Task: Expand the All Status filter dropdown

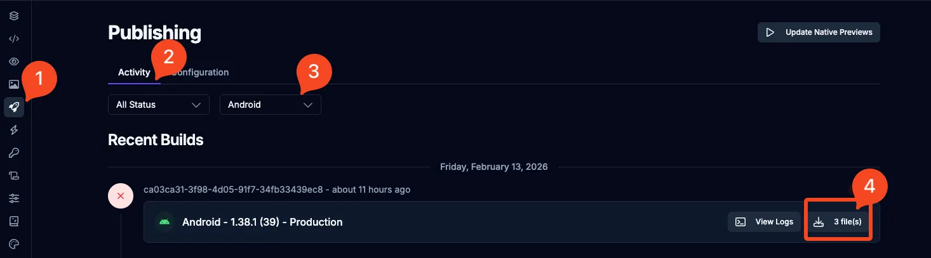Action: [x=158, y=105]
